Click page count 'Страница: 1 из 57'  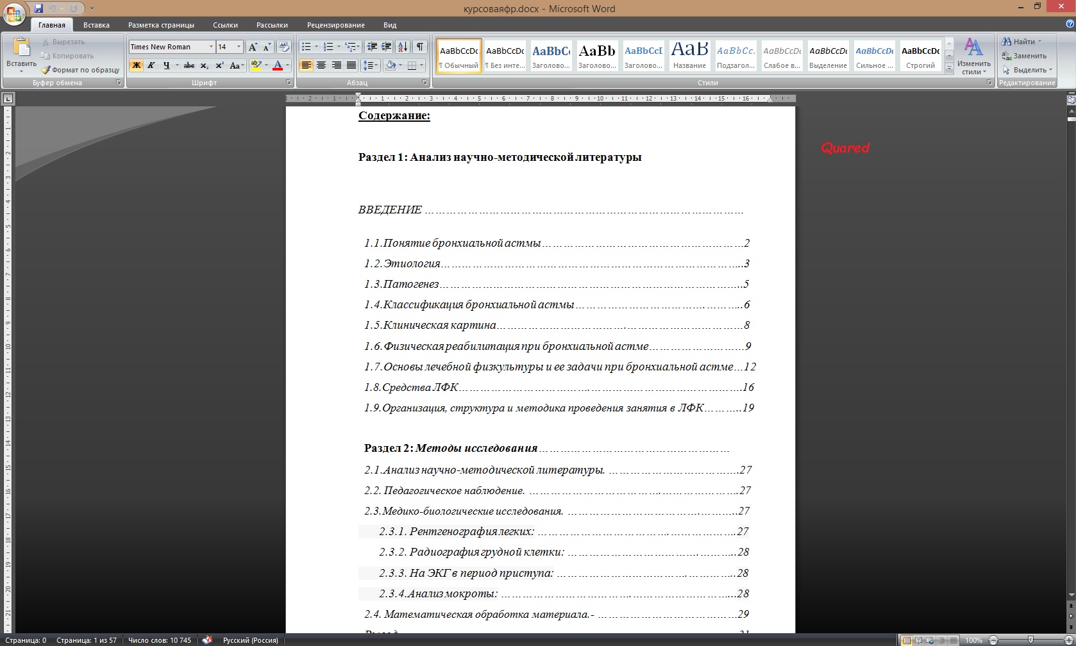pos(87,640)
